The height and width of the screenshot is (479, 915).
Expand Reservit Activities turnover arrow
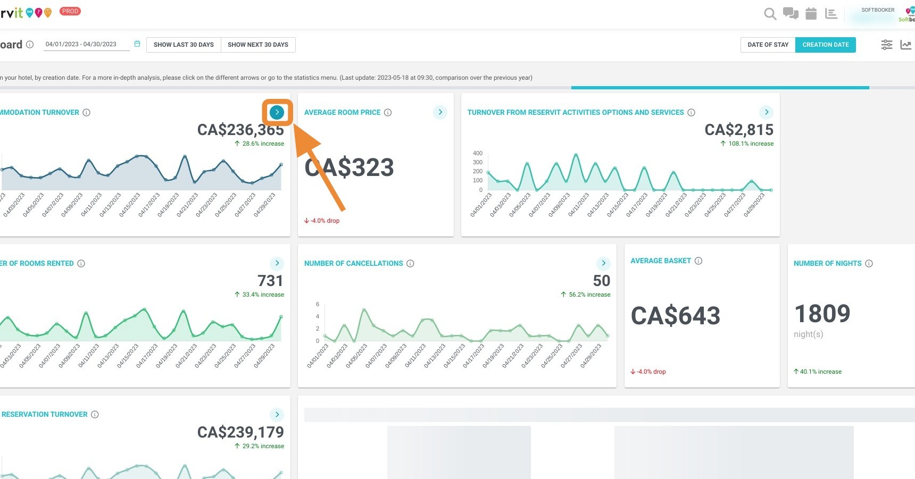(766, 112)
